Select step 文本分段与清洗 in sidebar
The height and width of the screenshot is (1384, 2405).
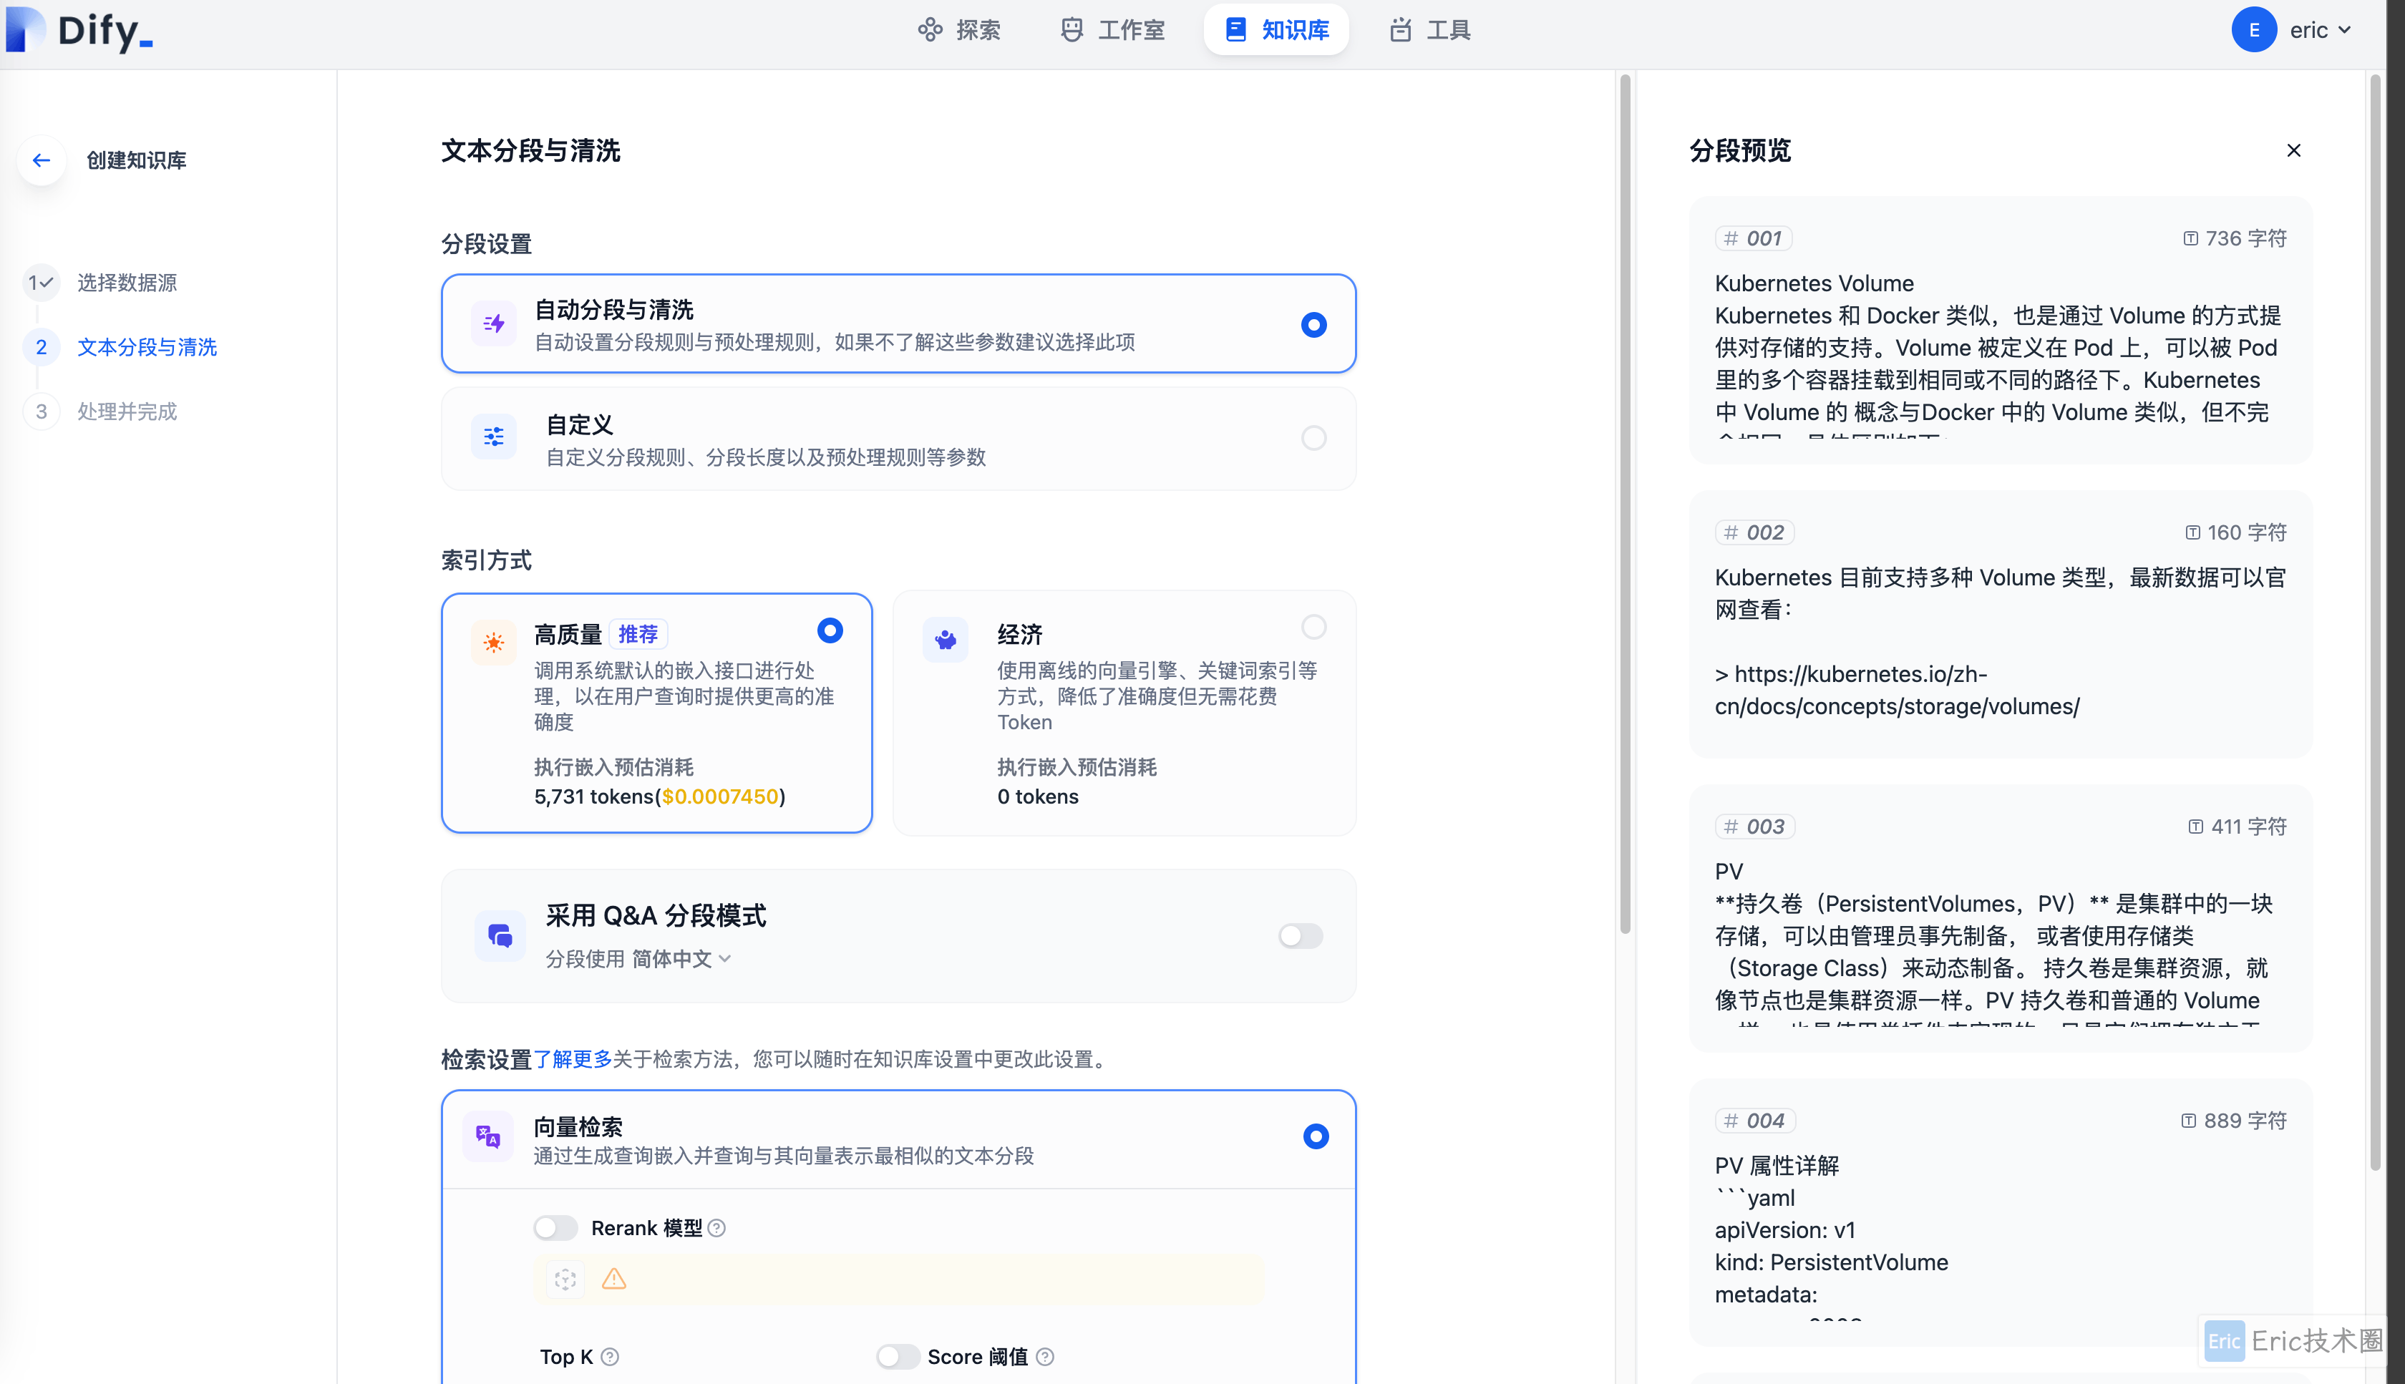[x=147, y=347]
